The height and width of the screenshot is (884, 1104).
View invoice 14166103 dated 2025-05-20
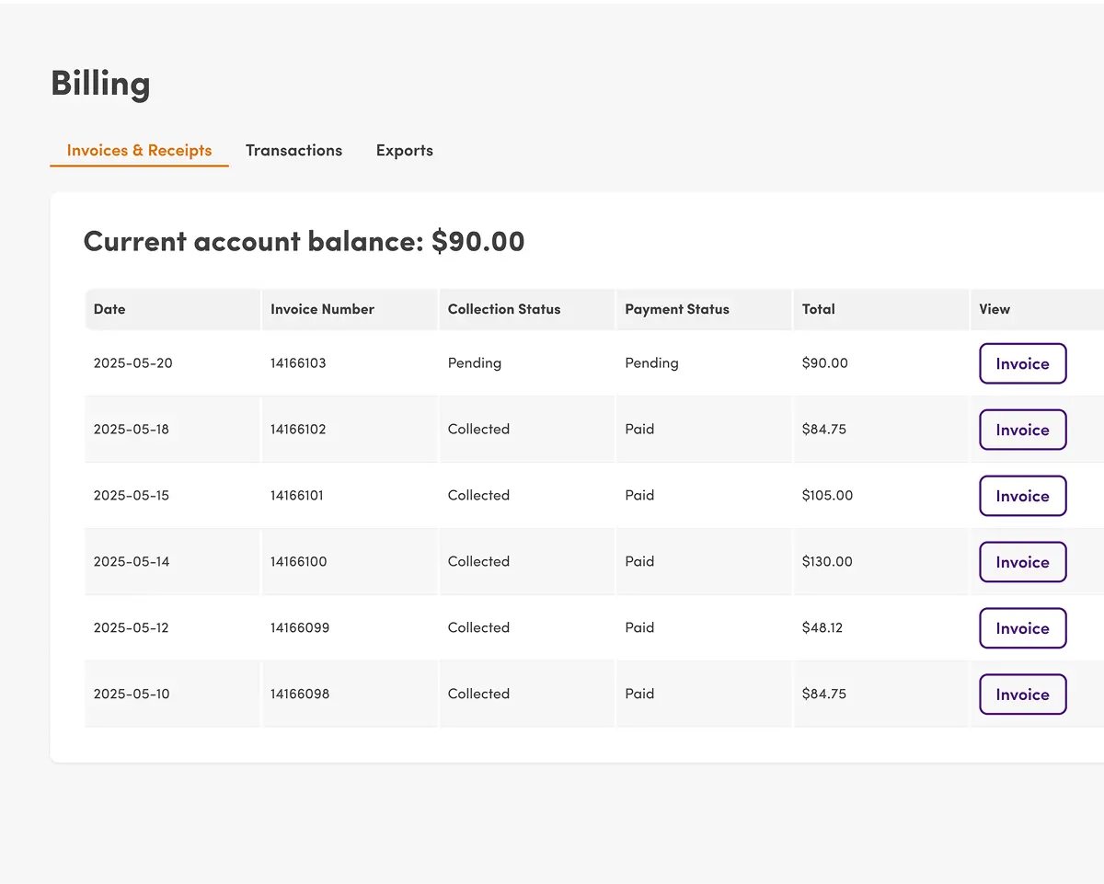point(1022,363)
